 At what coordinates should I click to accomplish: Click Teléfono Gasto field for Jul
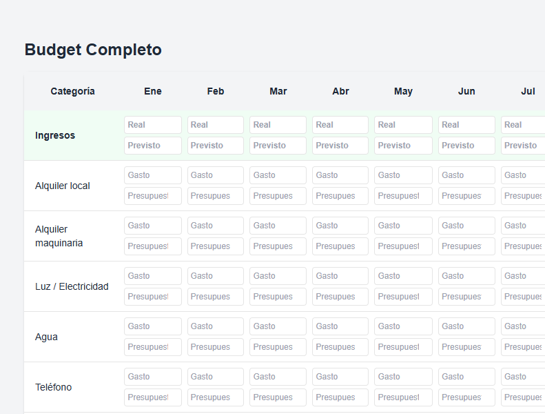point(523,377)
